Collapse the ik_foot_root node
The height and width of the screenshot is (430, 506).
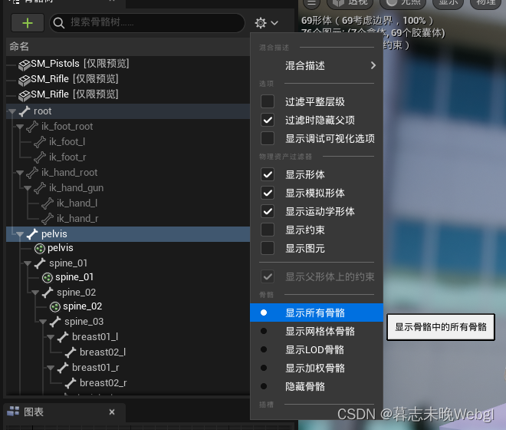tap(20, 127)
